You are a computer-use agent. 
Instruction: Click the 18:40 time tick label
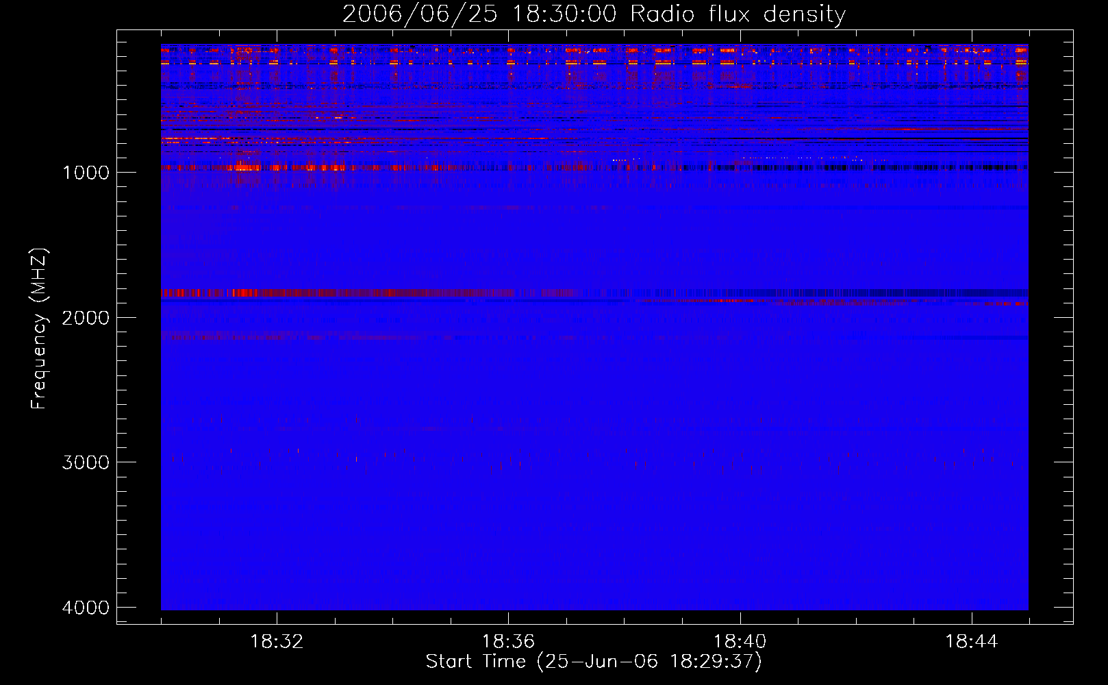(x=740, y=642)
